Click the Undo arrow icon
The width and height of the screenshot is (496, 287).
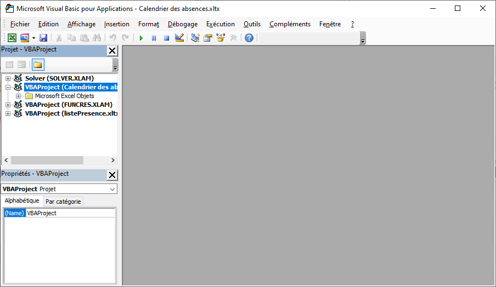click(112, 38)
